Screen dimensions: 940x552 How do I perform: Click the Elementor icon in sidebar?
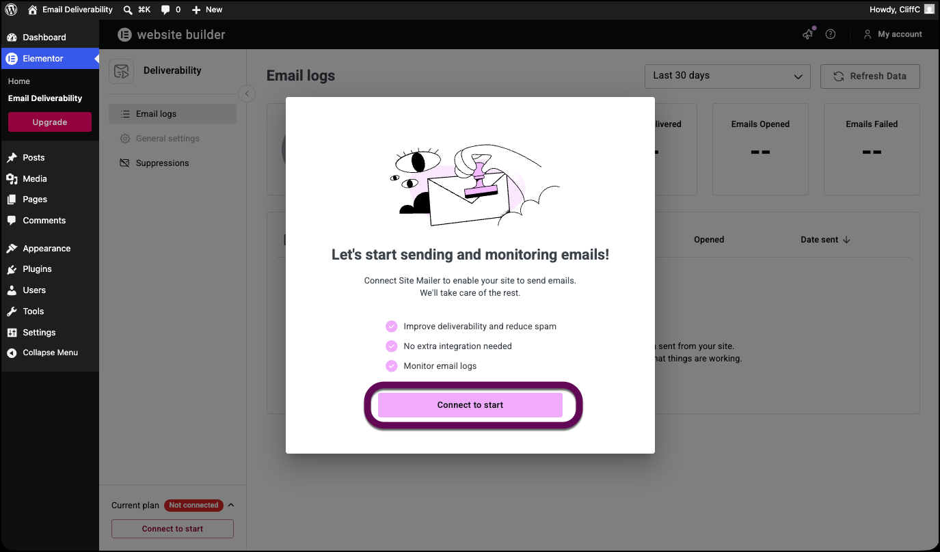pos(12,59)
